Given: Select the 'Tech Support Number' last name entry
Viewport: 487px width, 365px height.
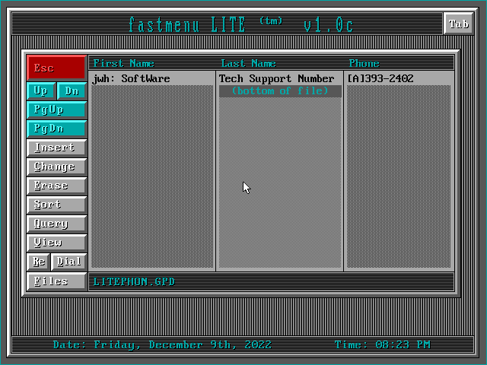Looking at the screenshot, I should (x=276, y=79).
